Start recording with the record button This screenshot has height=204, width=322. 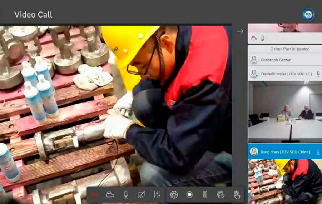pos(189,195)
